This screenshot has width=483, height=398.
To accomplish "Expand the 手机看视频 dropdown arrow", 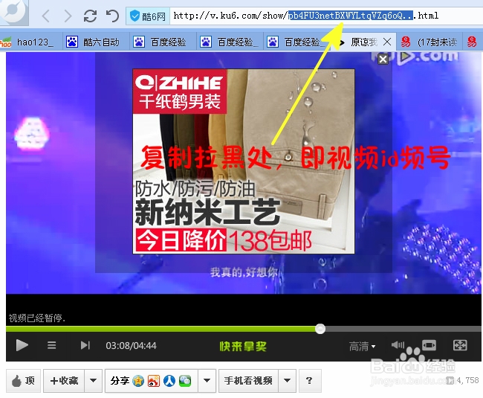I will tap(287, 381).
